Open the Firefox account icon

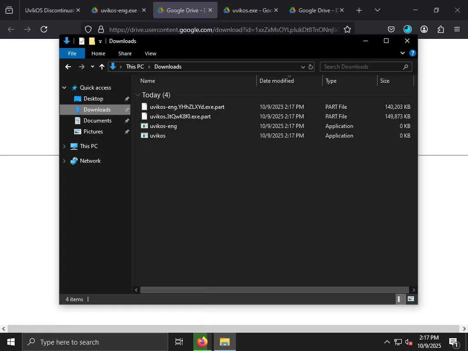(424, 29)
